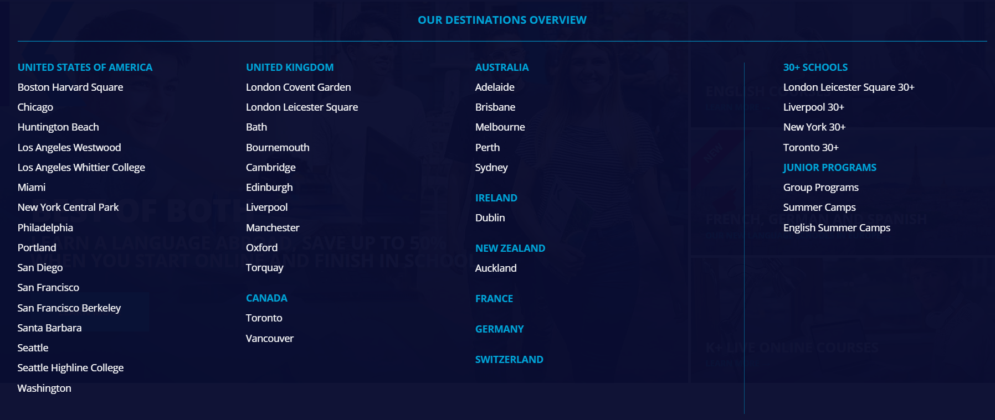The image size is (995, 420).
Task: Open London Leicester Square school
Action: pyautogui.click(x=302, y=107)
